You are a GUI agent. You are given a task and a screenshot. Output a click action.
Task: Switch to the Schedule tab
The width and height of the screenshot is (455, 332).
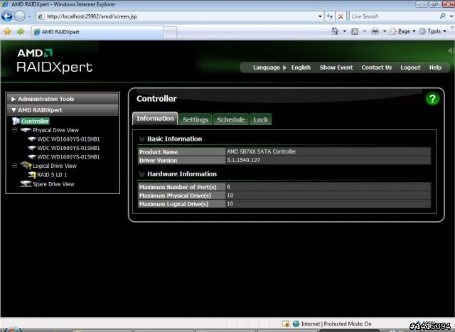click(230, 119)
